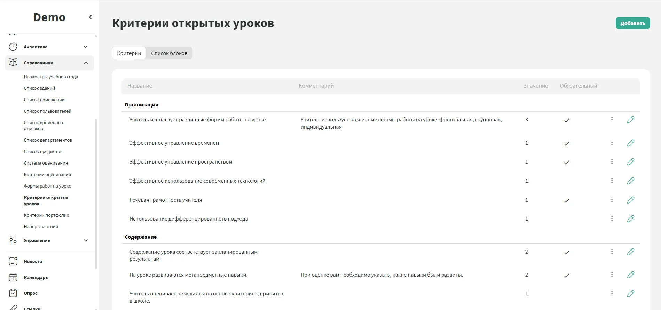Screen dimensions: 661x310
Task: Select the 'Критерии' tab
Action: tap(129, 53)
